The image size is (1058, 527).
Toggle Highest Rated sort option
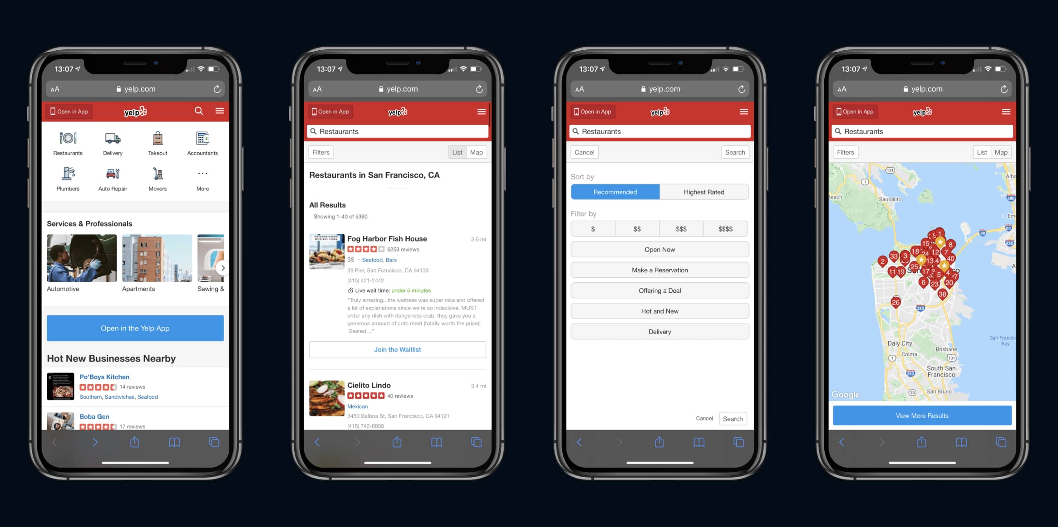click(704, 192)
